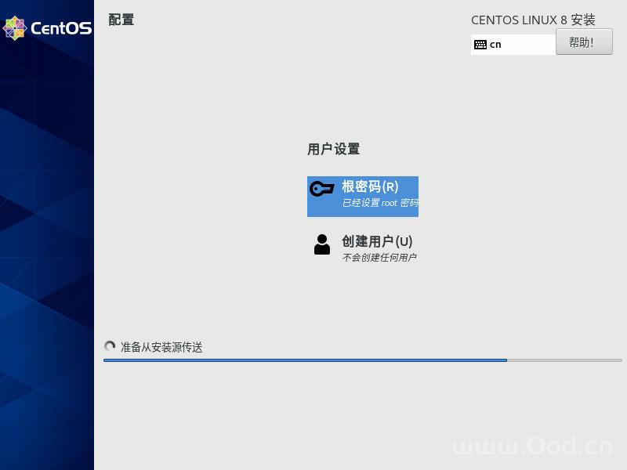Click the loading spinner icon

coord(110,346)
